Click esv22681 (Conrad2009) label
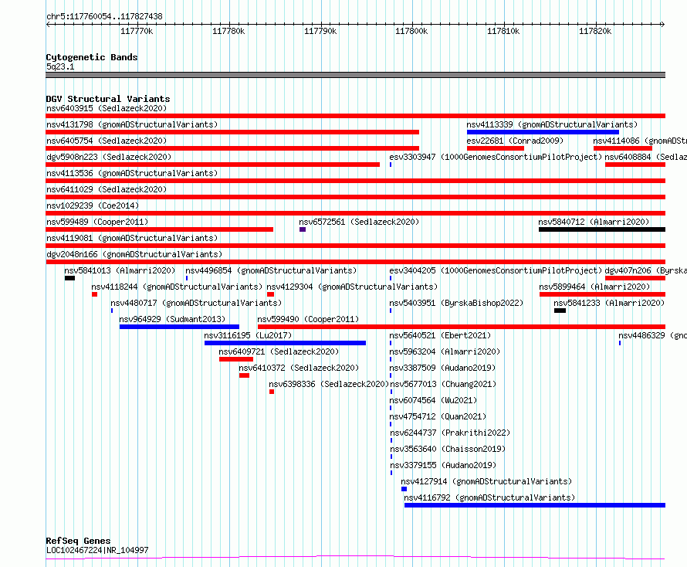Image resolution: width=687 pixels, height=567 pixels. pos(515,141)
